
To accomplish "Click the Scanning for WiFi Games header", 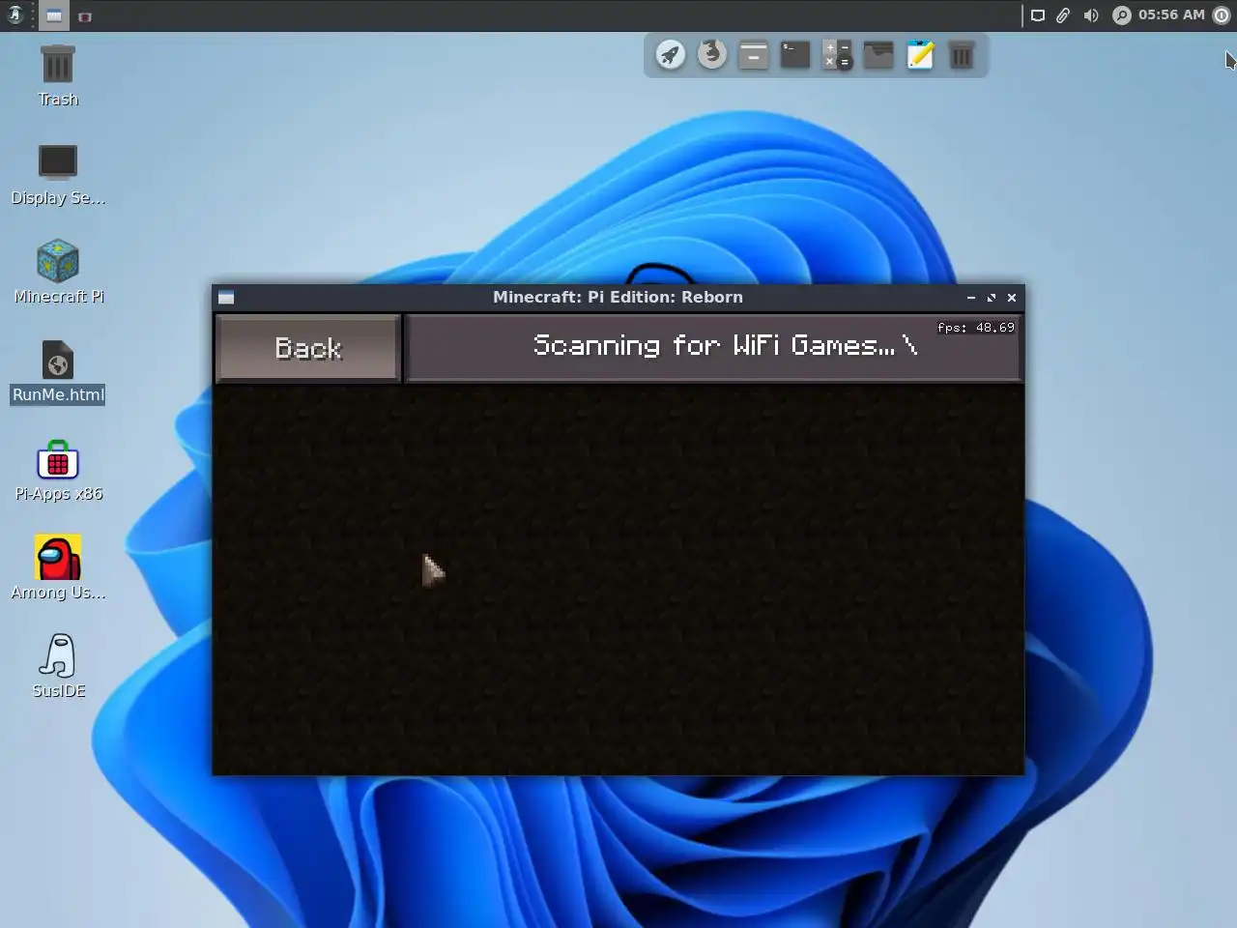I will pyautogui.click(x=713, y=347).
